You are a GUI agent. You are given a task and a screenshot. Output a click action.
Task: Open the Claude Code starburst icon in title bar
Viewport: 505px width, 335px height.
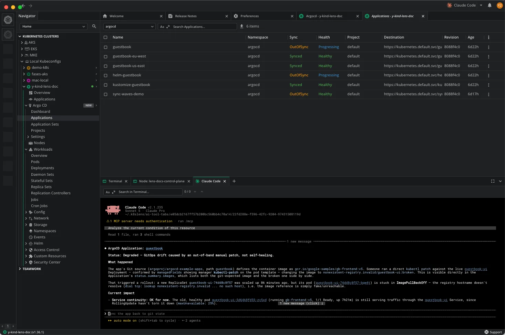[x=449, y=5]
